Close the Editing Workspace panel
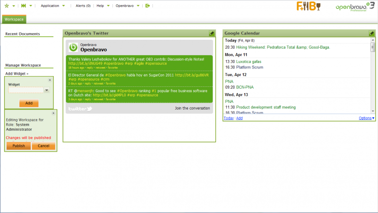This screenshot has height=213, width=378. click(53, 113)
